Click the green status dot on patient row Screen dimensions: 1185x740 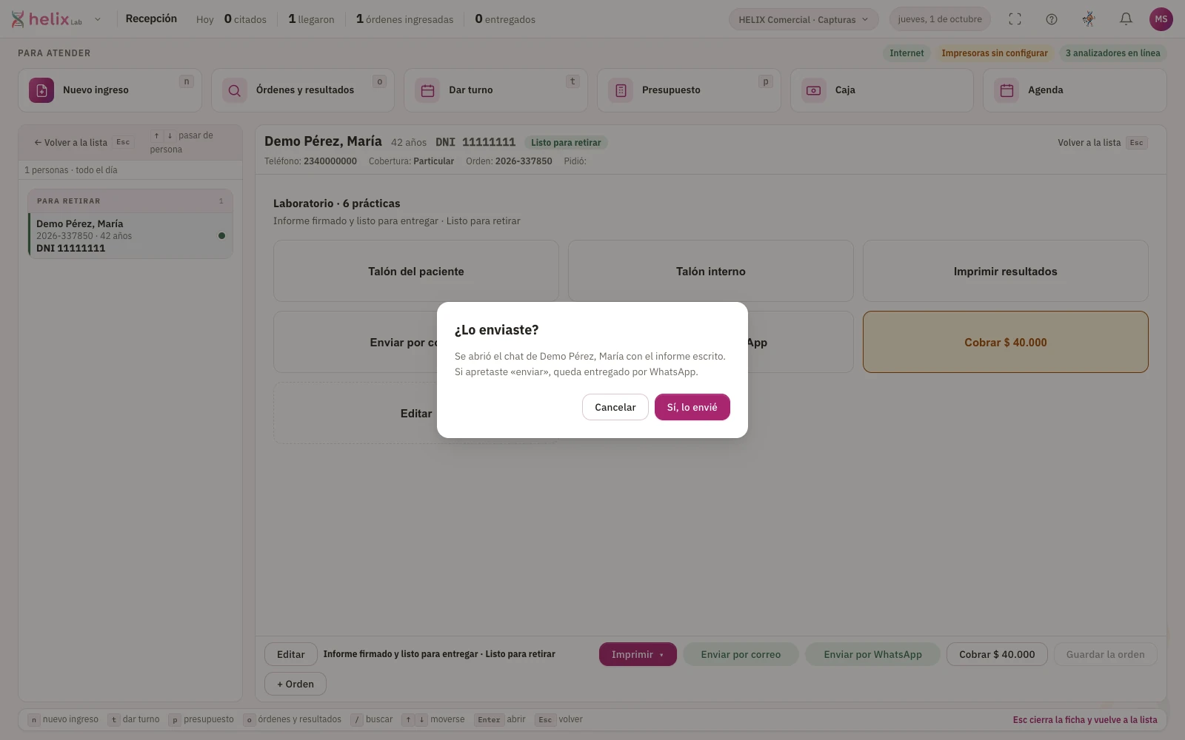click(x=221, y=235)
